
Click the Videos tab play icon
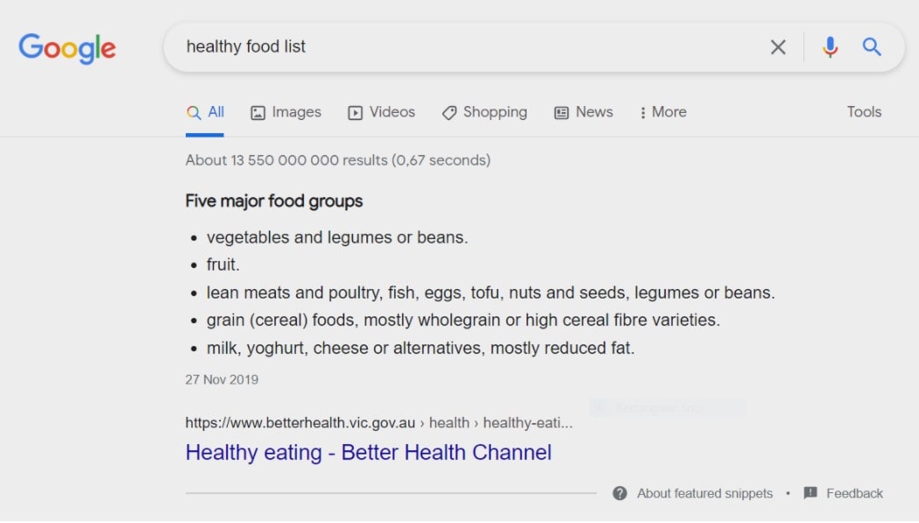[x=355, y=113]
